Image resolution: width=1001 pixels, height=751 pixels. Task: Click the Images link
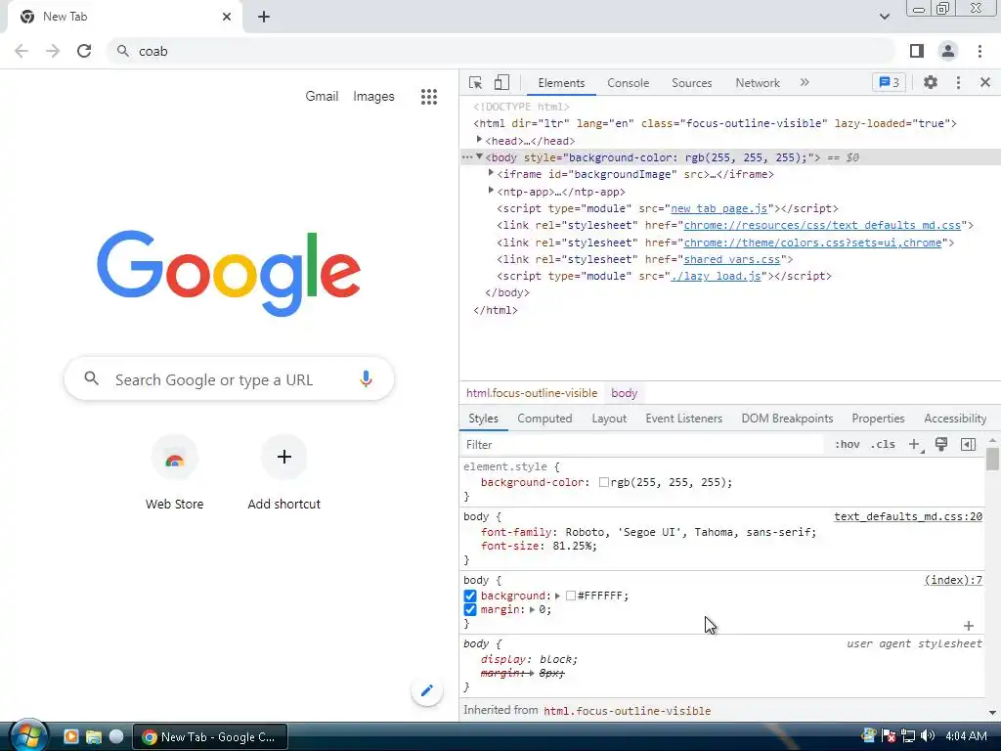(373, 97)
